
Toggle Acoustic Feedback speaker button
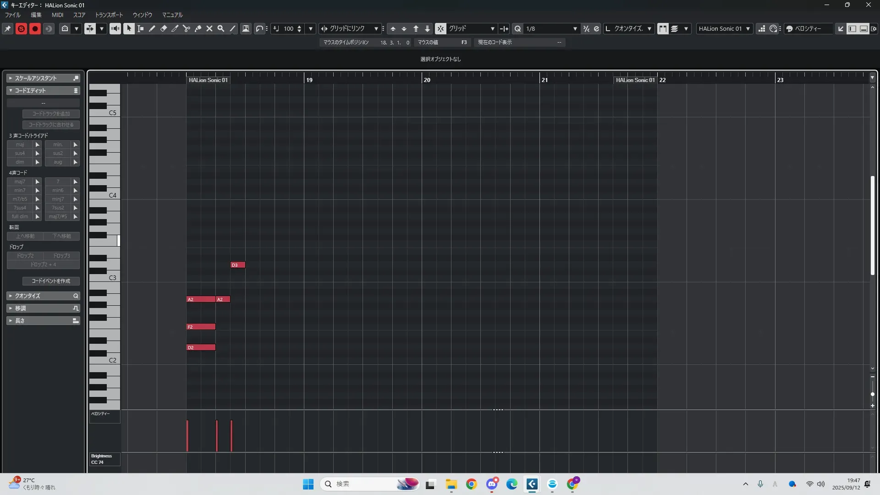tap(115, 28)
